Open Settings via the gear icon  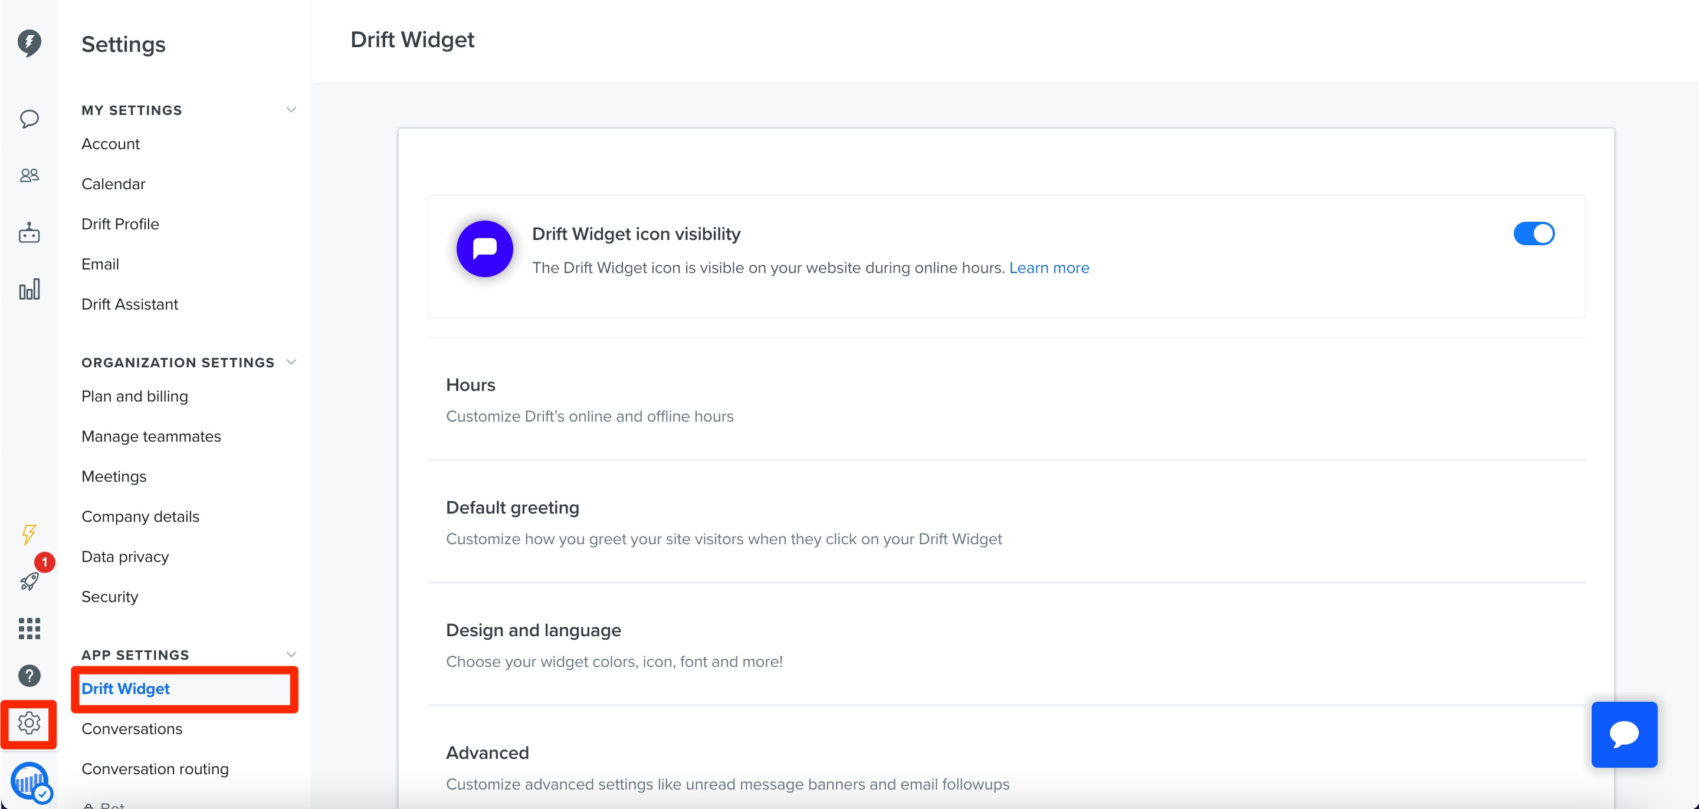tap(29, 724)
